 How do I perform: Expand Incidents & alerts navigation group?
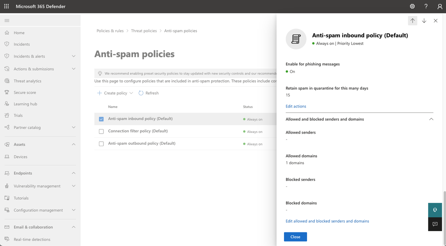click(74, 56)
